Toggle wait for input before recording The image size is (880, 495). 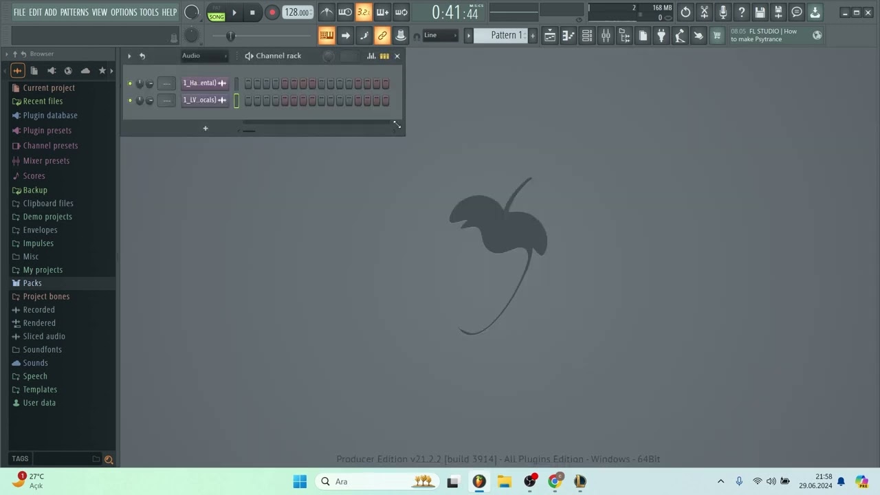pos(346,12)
